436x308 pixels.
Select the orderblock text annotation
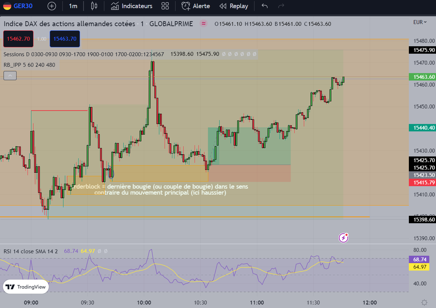click(160, 189)
